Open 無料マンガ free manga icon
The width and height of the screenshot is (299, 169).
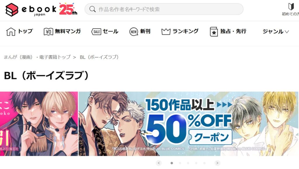point(48,31)
